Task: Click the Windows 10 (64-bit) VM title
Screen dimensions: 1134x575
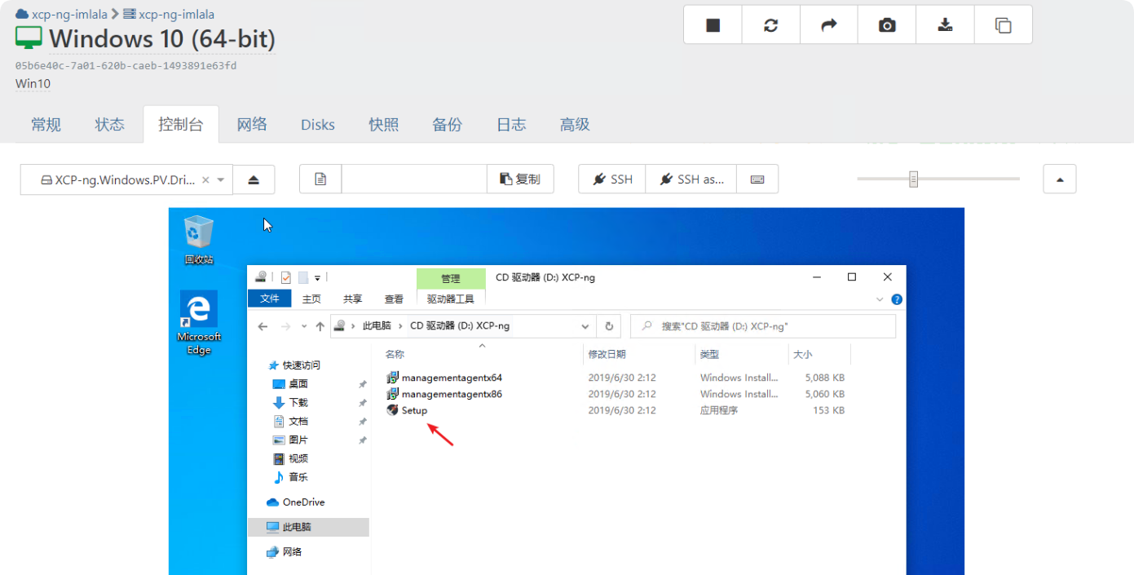Action: 162,38
